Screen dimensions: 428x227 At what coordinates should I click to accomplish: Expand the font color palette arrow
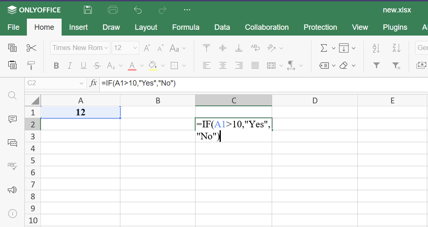point(142,66)
